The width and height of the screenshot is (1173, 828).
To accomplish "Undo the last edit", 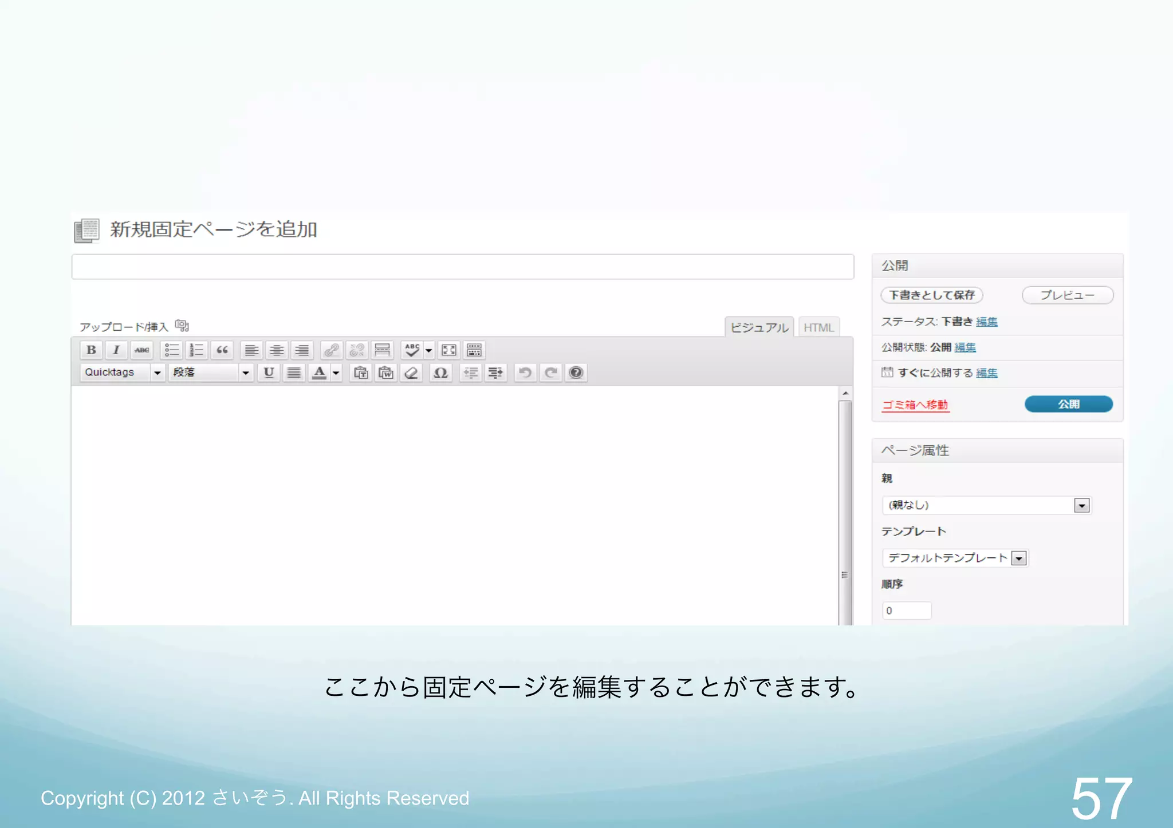I will coord(525,373).
